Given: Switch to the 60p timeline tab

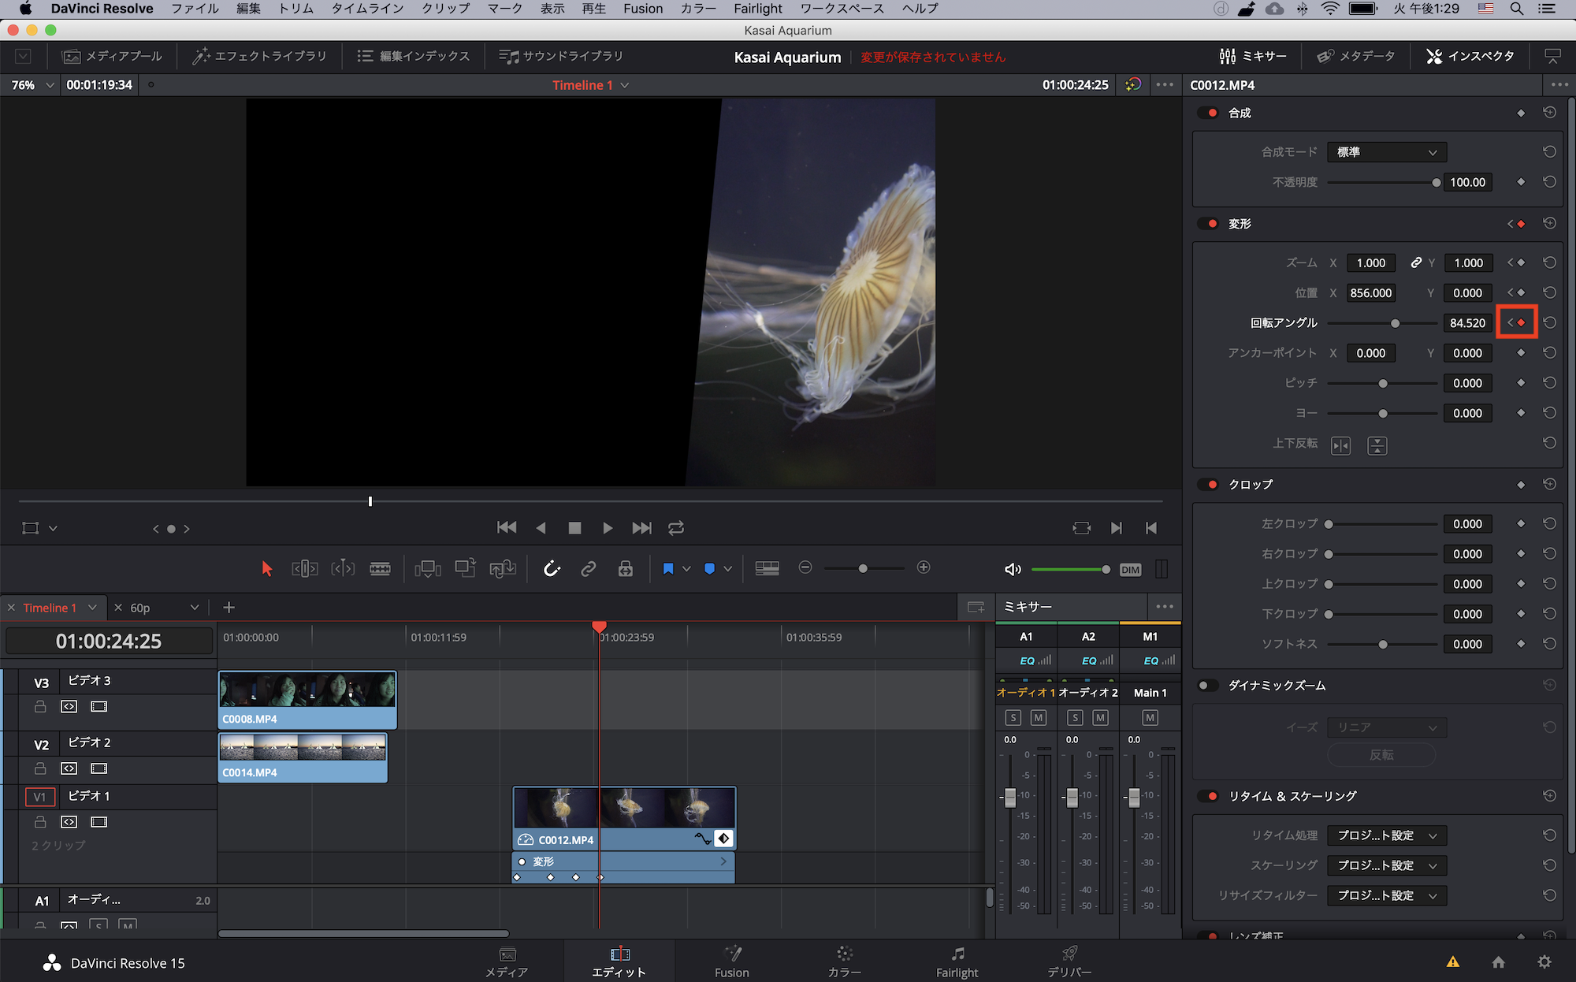Looking at the screenshot, I should coord(140,608).
